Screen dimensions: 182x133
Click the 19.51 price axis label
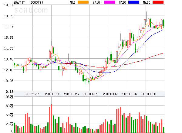click(x=8, y=5)
